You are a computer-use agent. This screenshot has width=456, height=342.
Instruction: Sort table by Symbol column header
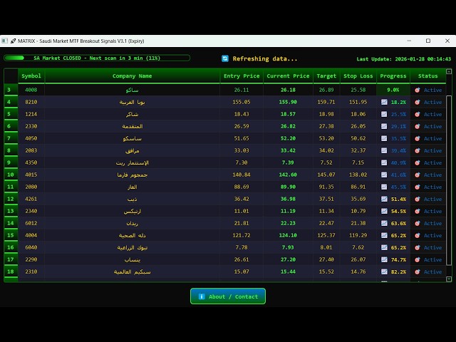(31, 76)
